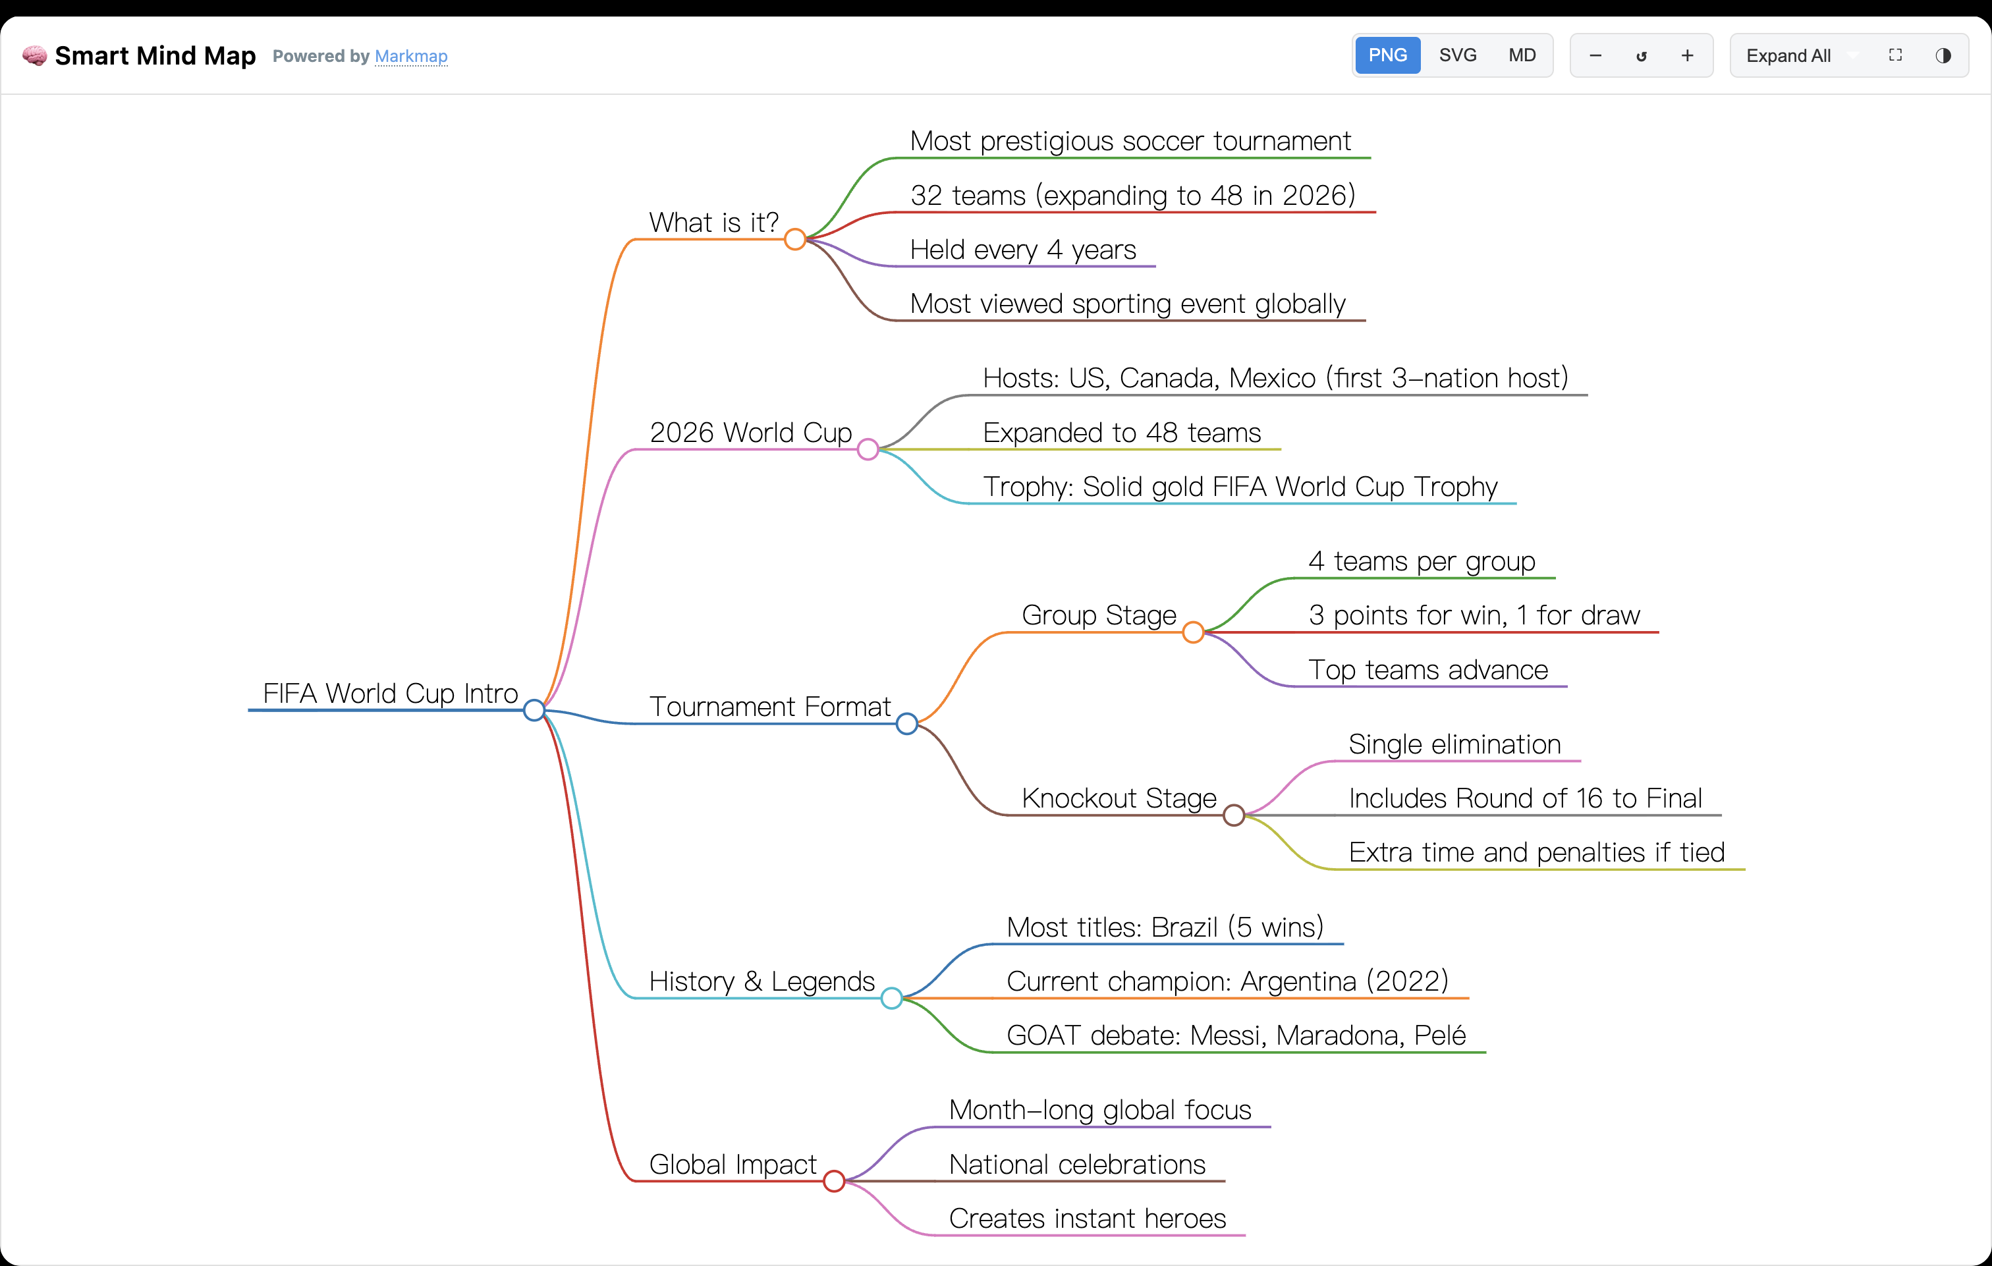Open the Markmap link
Viewport: 1992px width, 1266px height.
[411, 56]
